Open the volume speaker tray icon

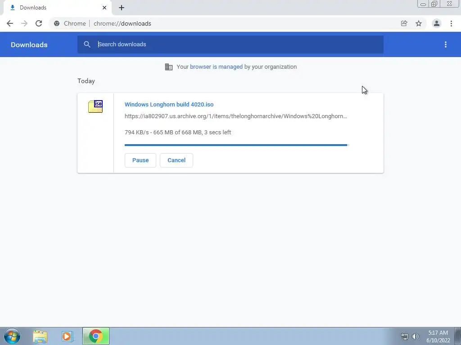coord(416,336)
